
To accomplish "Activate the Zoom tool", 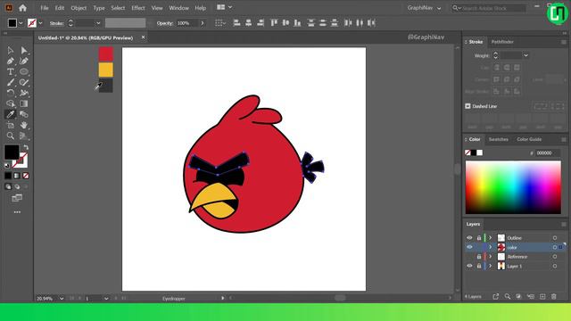I will coord(10,136).
